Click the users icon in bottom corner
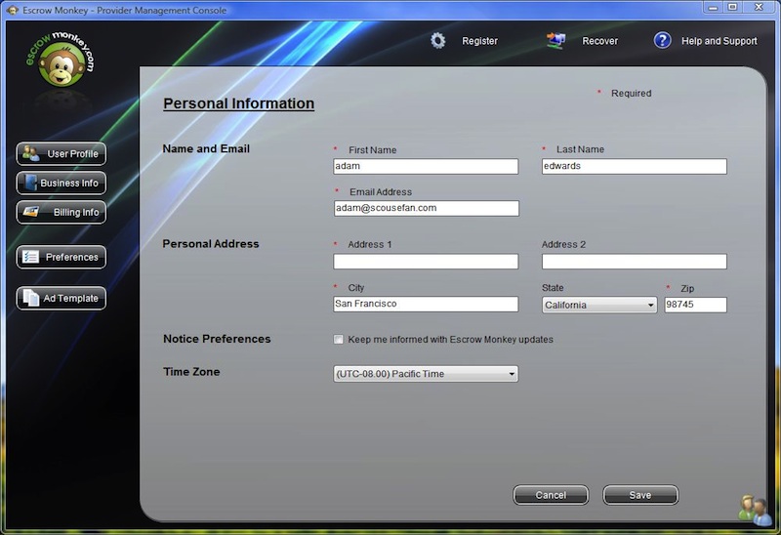The image size is (781, 535). point(755,509)
